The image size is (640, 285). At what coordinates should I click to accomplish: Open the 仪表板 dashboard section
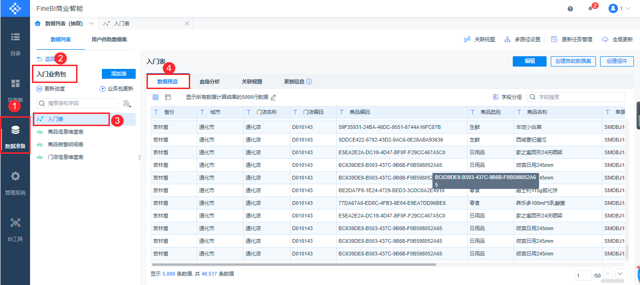pos(15,91)
